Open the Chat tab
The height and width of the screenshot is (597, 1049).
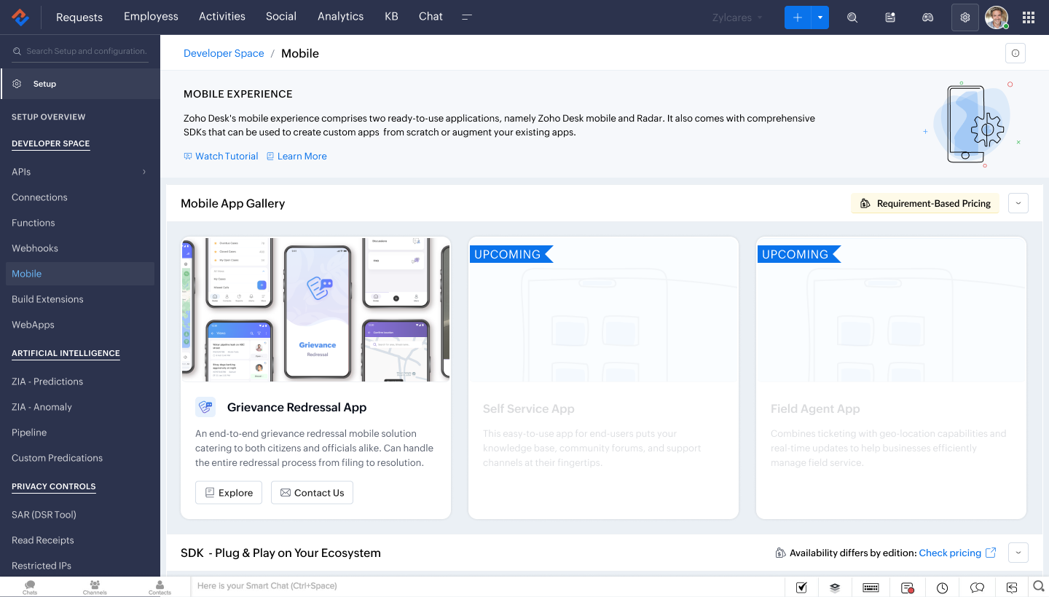pos(431,16)
